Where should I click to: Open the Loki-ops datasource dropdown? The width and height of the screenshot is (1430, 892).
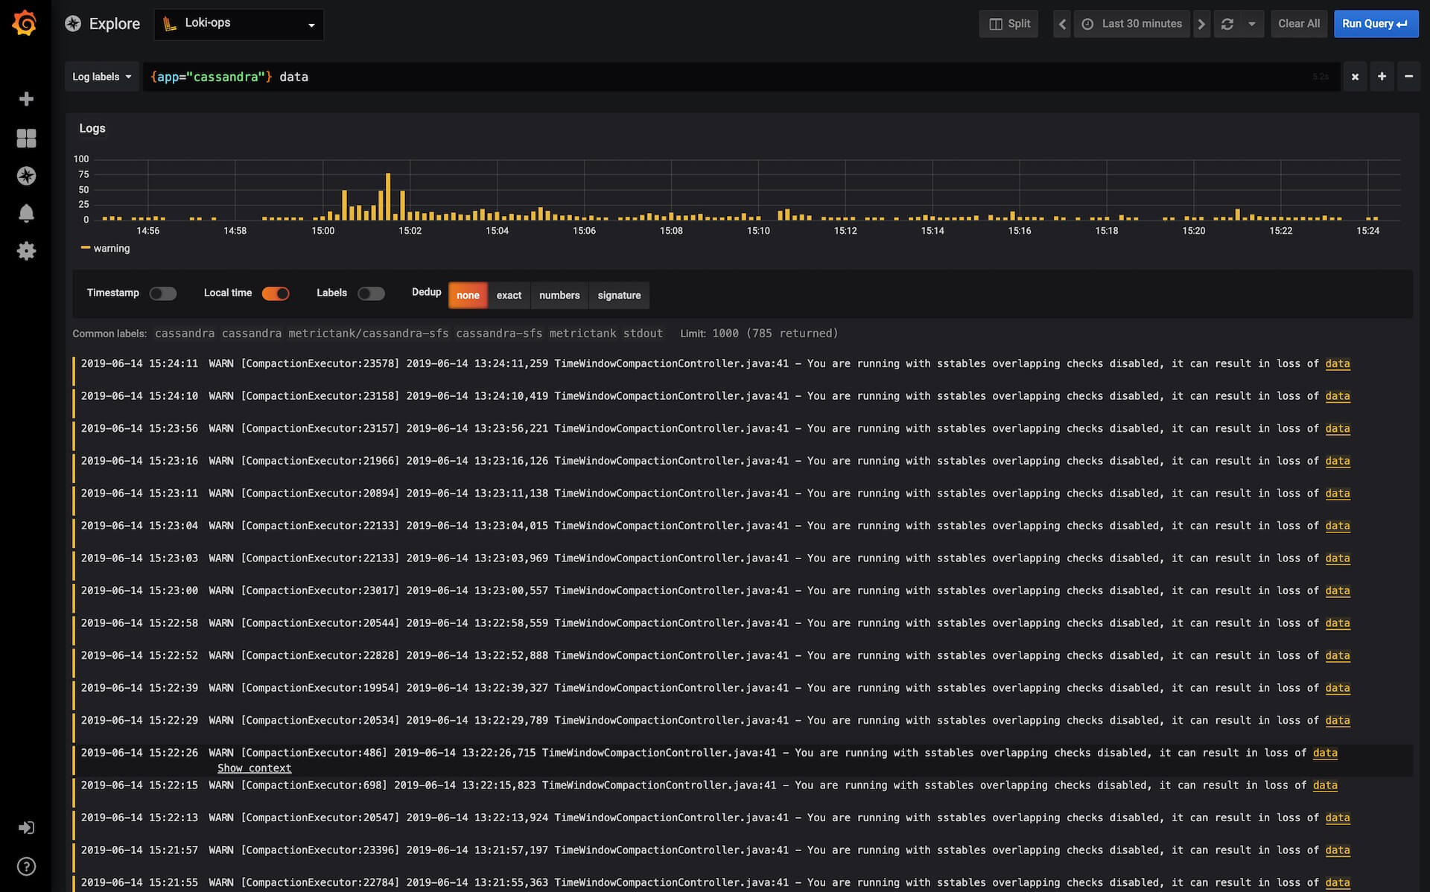(238, 24)
